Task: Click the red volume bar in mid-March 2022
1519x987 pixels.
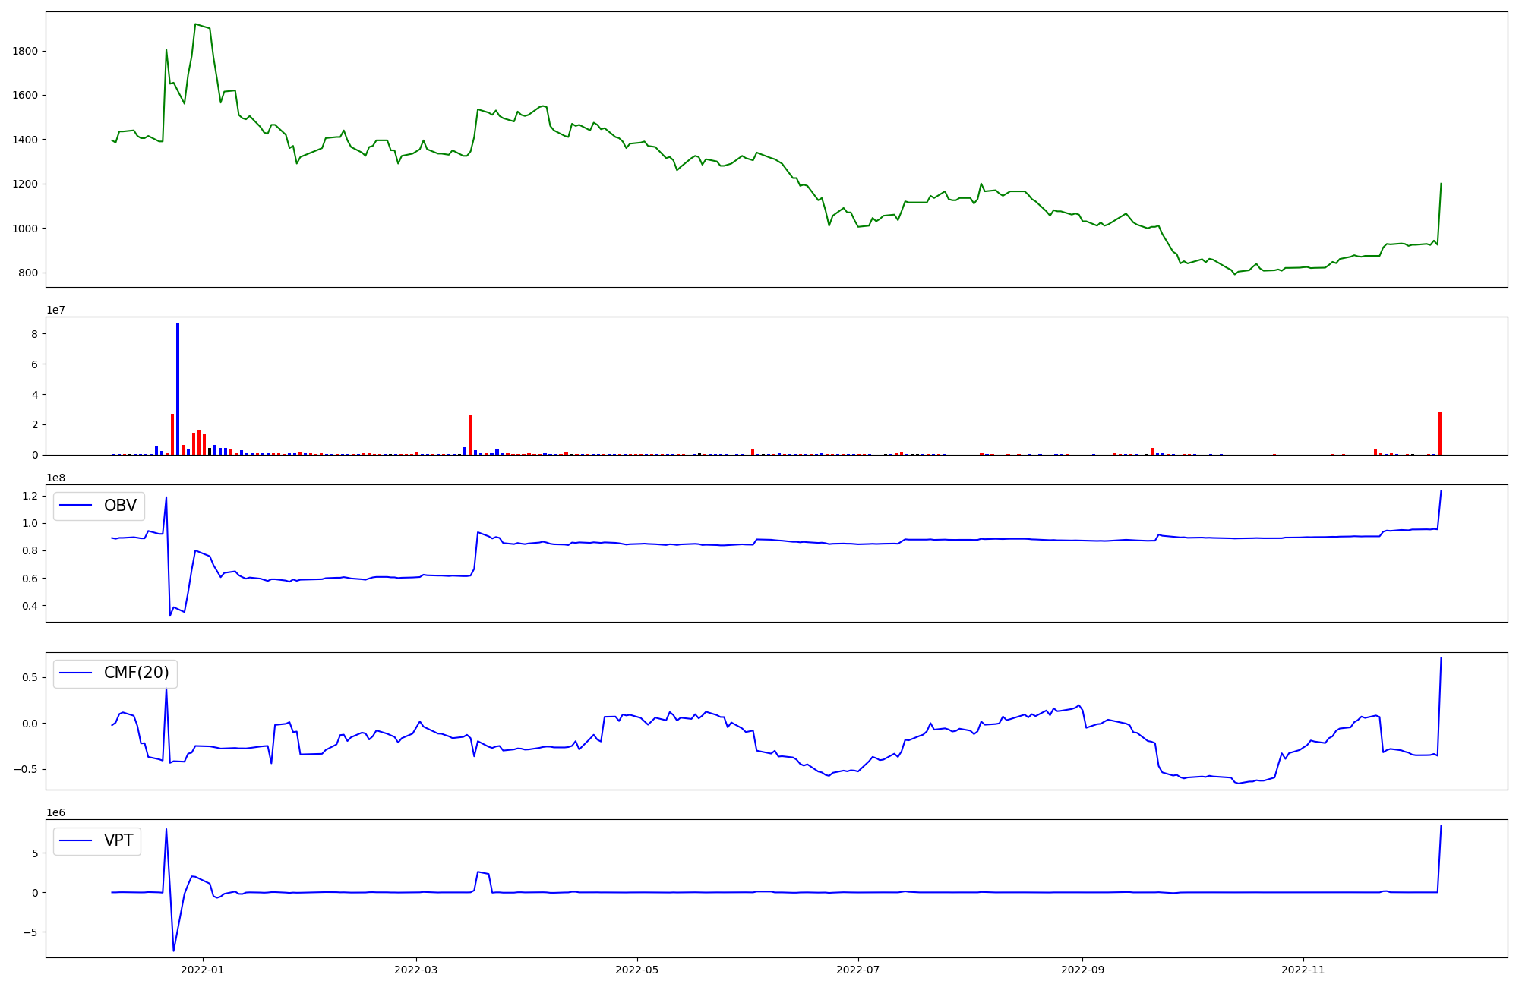Action: click(470, 434)
